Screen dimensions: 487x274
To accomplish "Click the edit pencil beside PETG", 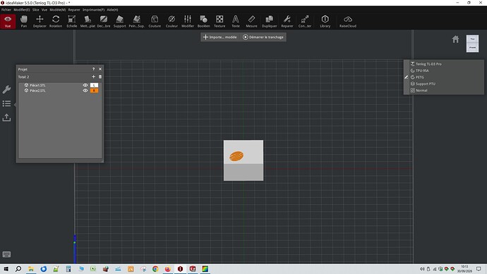I will click(x=407, y=77).
